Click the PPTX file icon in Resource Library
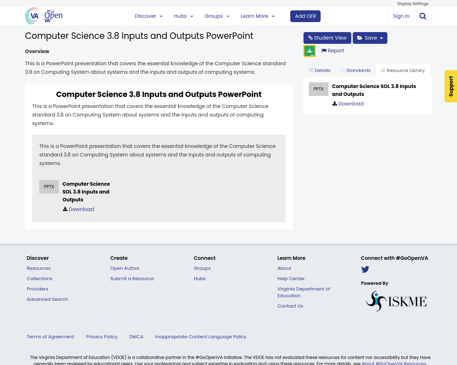 pyautogui.click(x=318, y=88)
